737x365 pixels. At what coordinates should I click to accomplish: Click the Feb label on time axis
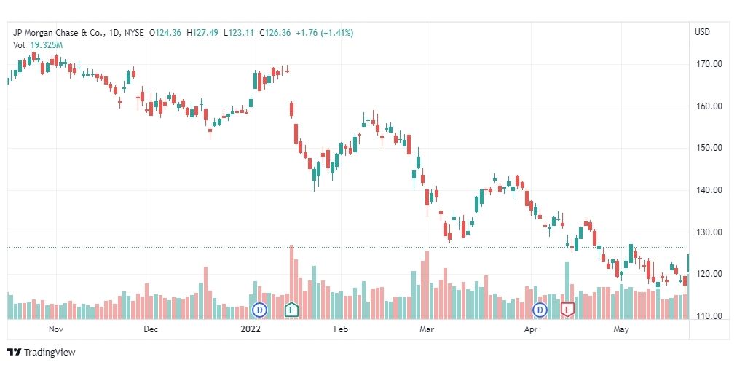(340, 329)
